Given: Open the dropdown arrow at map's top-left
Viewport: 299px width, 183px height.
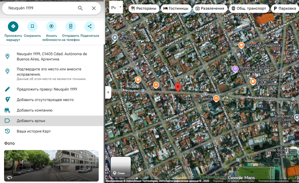Looking at the screenshot, I should [120, 7].
